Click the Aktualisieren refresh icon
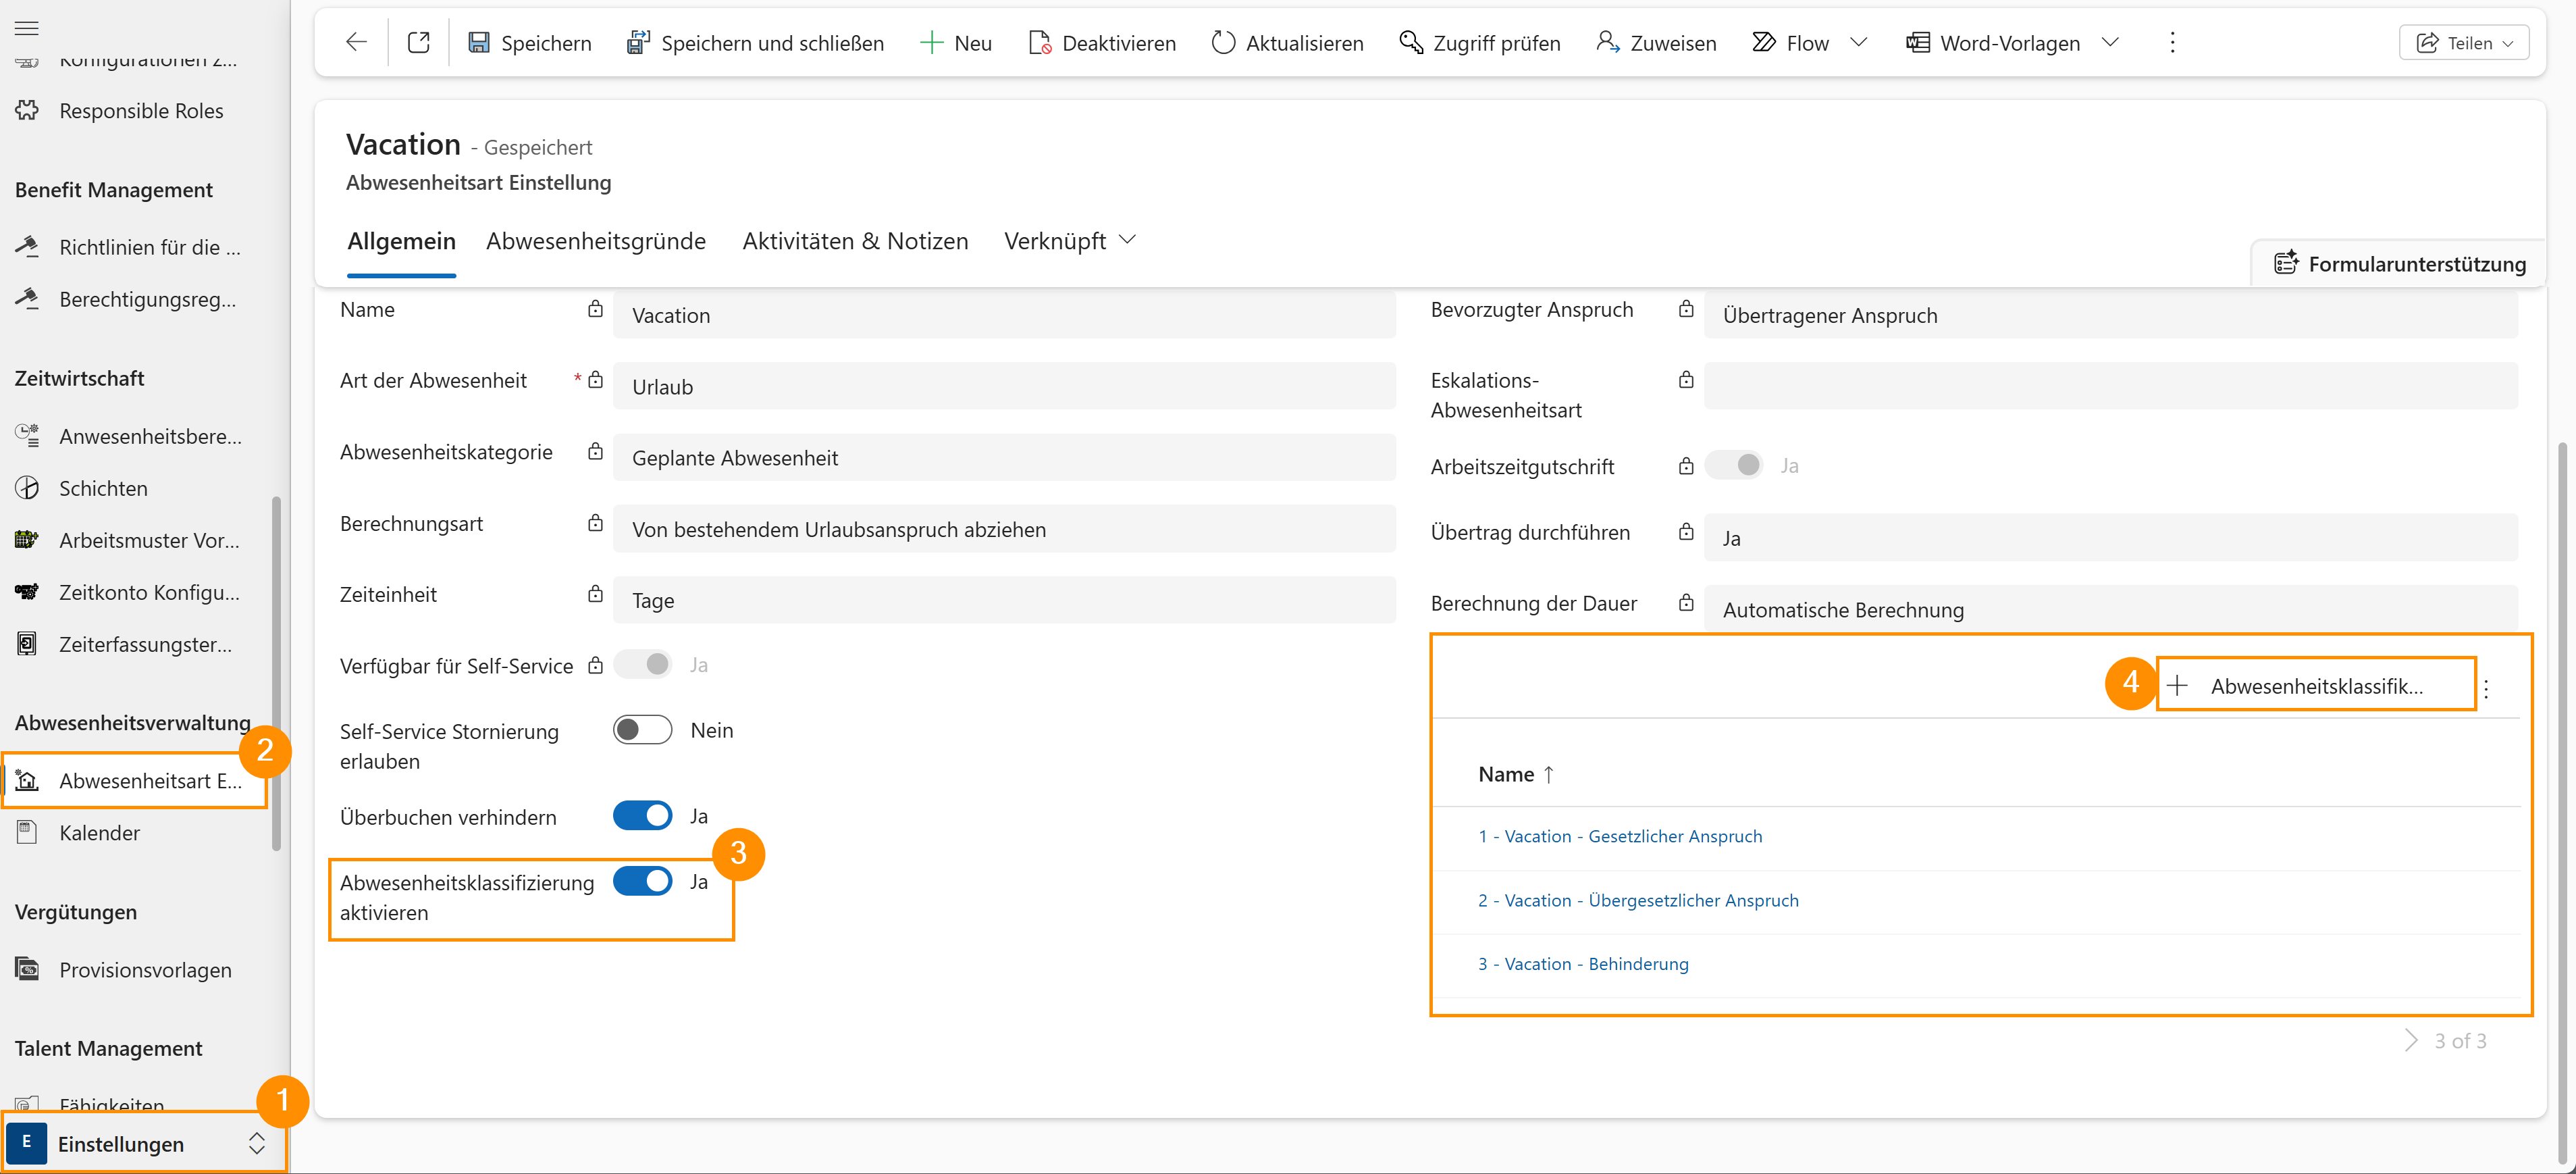The image size is (2576, 1174). [1223, 42]
